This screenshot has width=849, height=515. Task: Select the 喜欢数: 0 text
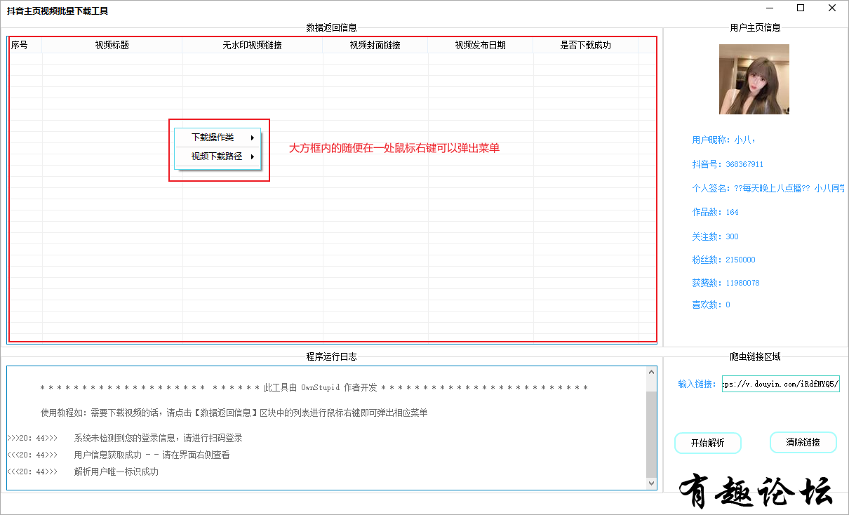[x=711, y=305]
